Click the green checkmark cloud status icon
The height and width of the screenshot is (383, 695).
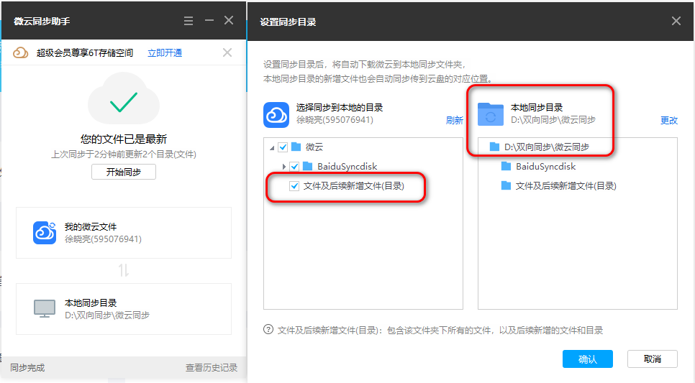(x=124, y=100)
